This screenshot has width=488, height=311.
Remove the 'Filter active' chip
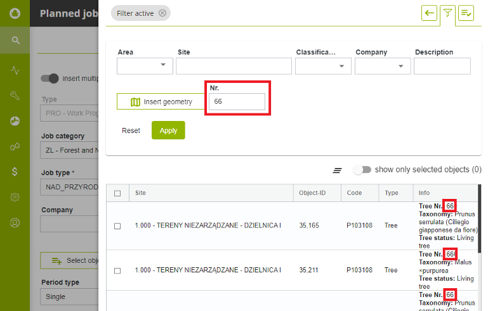162,13
